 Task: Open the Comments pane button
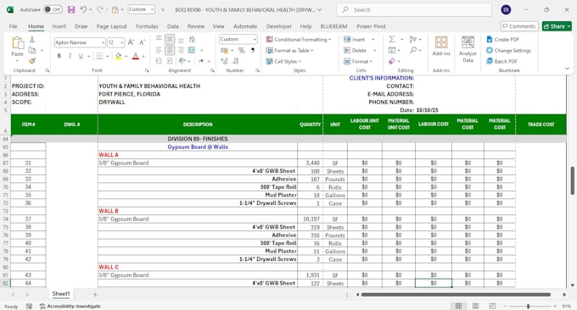519,26
